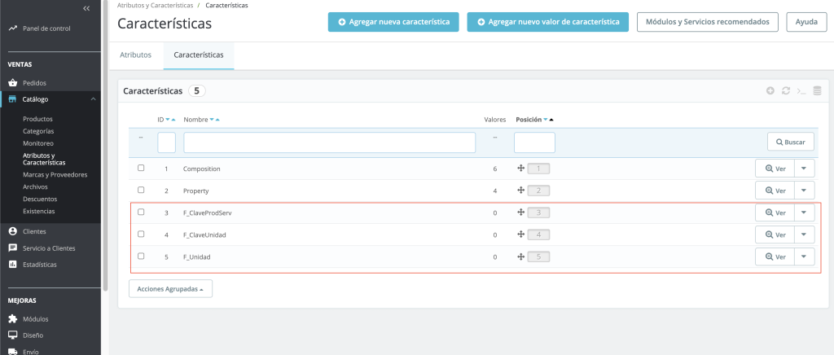Image resolution: width=834 pixels, height=355 pixels.
Task: Click the add new plus icon in panel header
Action: (x=770, y=91)
